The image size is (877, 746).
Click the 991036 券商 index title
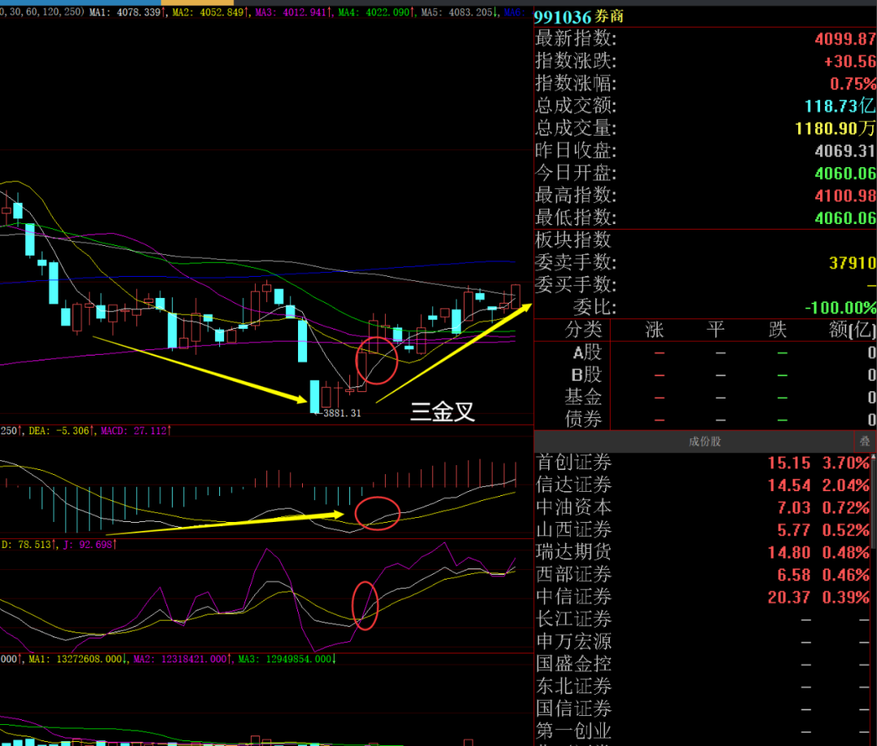[x=578, y=17]
